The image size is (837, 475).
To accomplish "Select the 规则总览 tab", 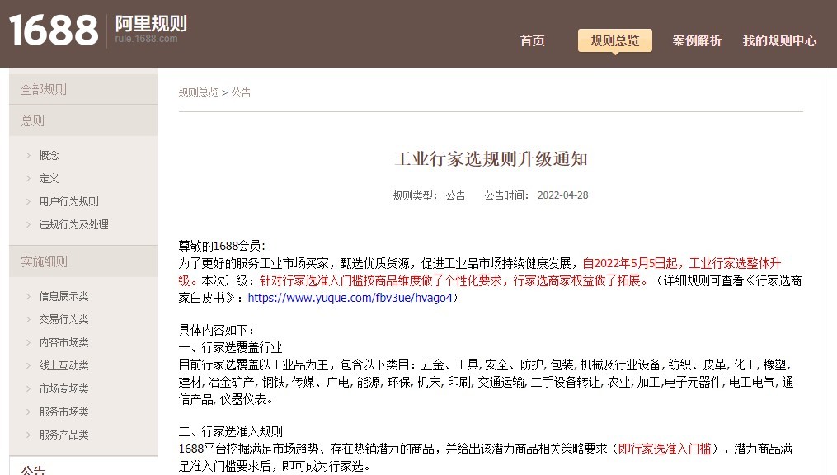I will point(614,40).
